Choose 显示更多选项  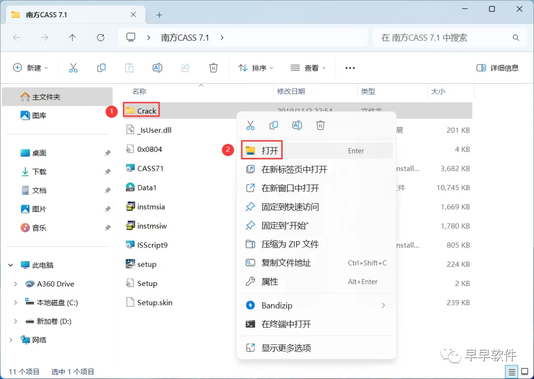[x=316, y=348]
